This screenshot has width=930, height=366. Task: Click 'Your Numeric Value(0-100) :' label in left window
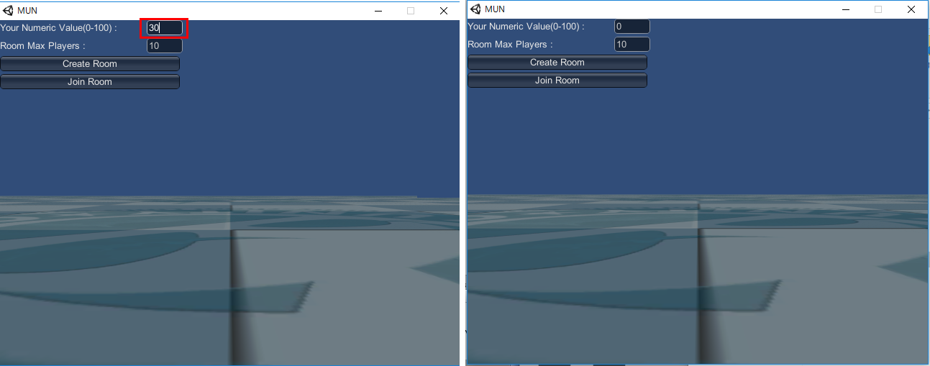pyautogui.click(x=59, y=28)
